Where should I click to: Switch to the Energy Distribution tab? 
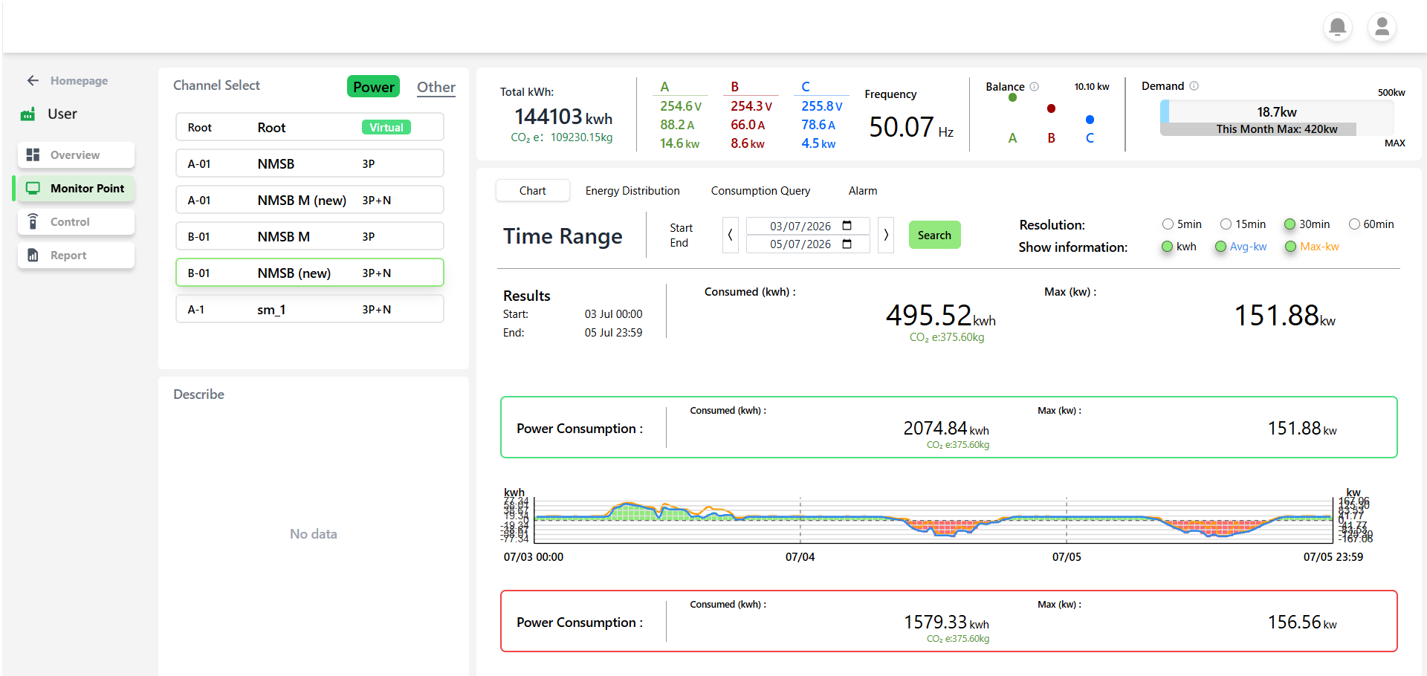pos(632,191)
